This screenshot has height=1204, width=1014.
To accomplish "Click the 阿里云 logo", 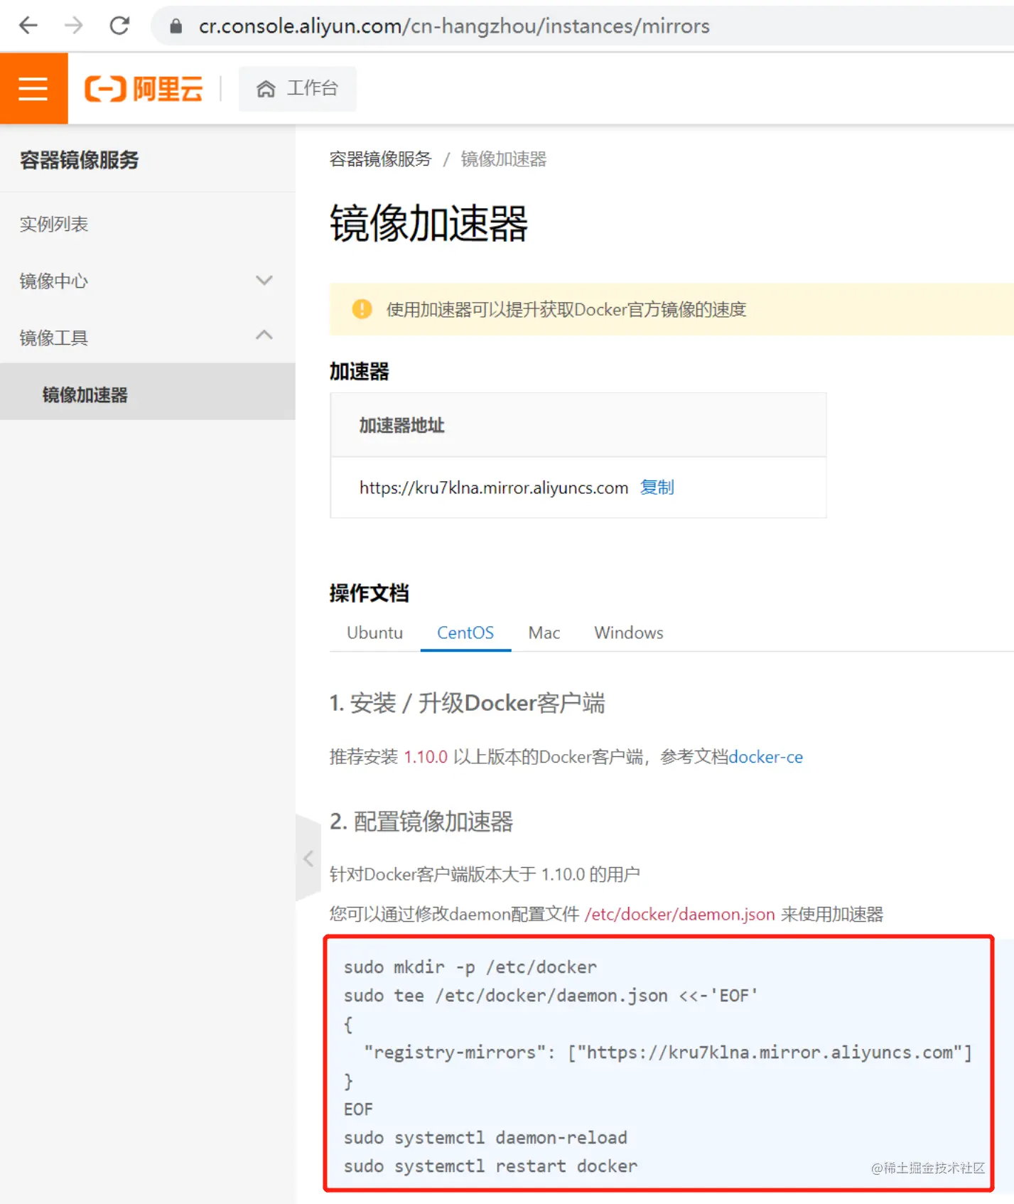I will pos(144,89).
